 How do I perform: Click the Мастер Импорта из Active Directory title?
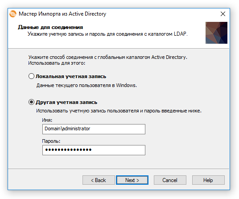click(62, 14)
